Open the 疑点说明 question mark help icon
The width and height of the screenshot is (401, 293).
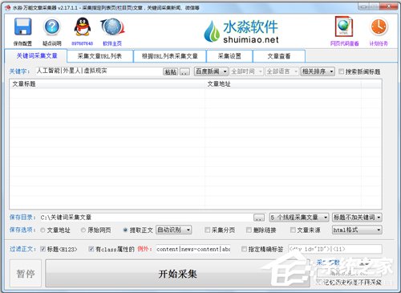(x=52, y=26)
